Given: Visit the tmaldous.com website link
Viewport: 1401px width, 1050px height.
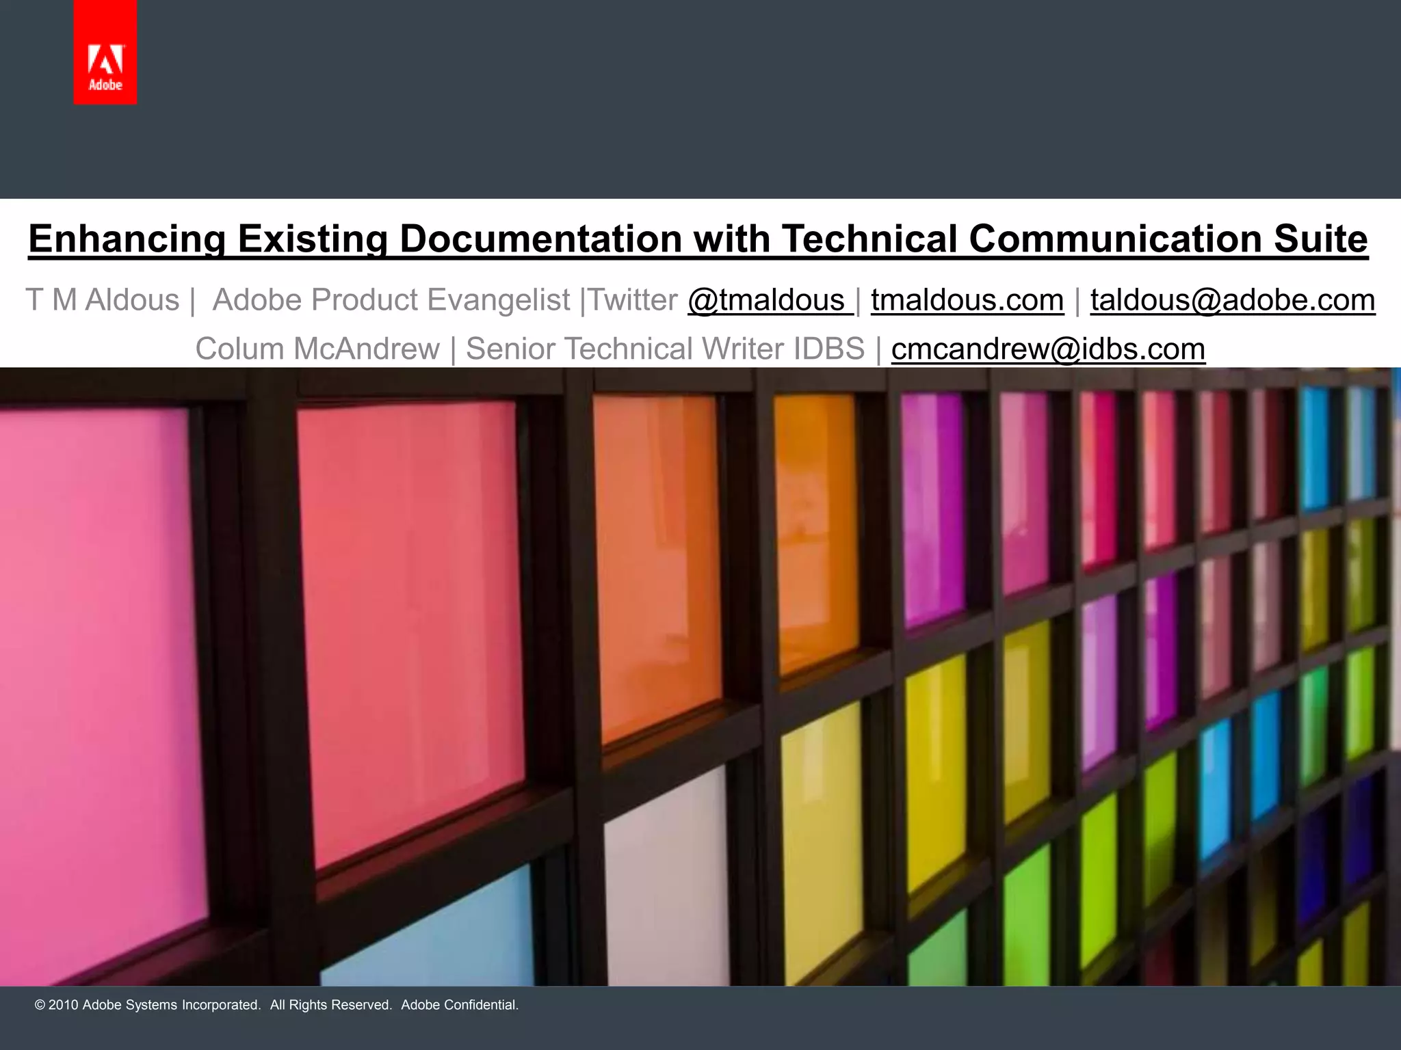Looking at the screenshot, I should pos(967,300).
